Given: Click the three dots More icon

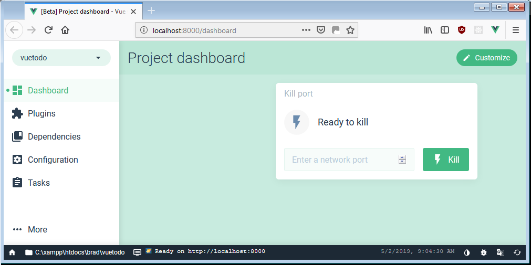Looking at the screenshot, I should [17, 229].
